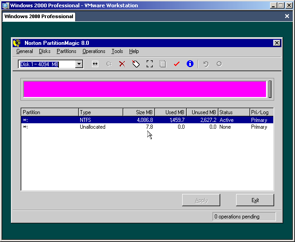Click the red X delete partition icon

coord(122,64)
